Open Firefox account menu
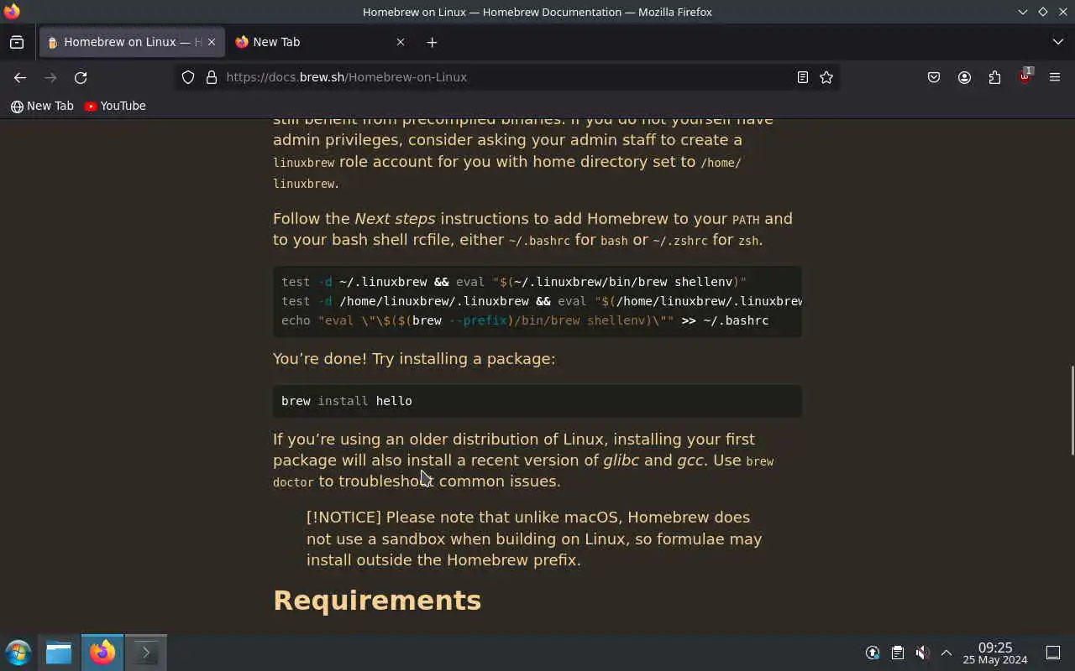The height and width of the screenshot is (671, 1075). (964, 77)
